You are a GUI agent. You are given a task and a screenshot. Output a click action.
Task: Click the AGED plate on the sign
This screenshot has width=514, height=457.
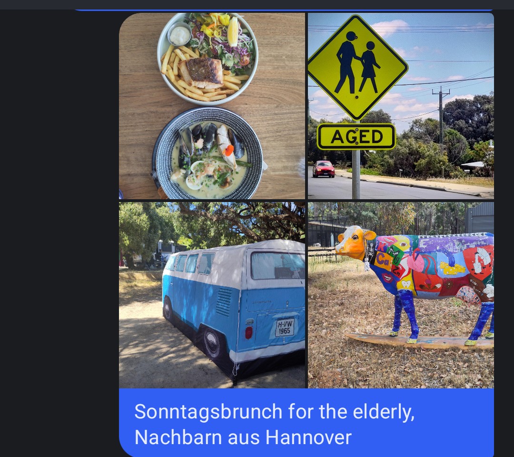pos(356,137)
